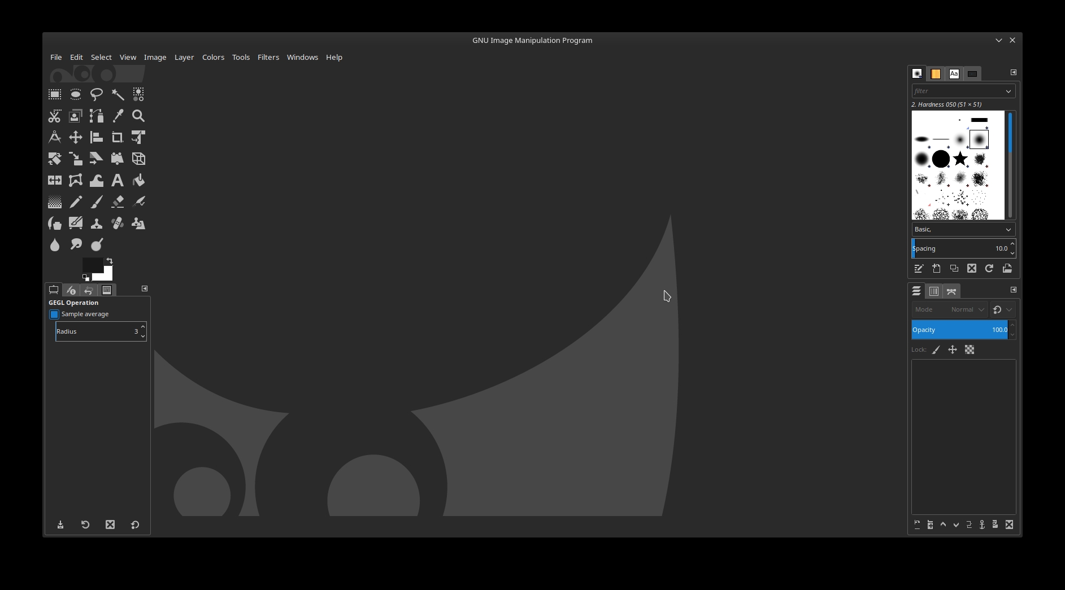Select the Heal bandage tool
Image resolution: width=1065 pixels, height=590 pixels.
coord(118,223)
